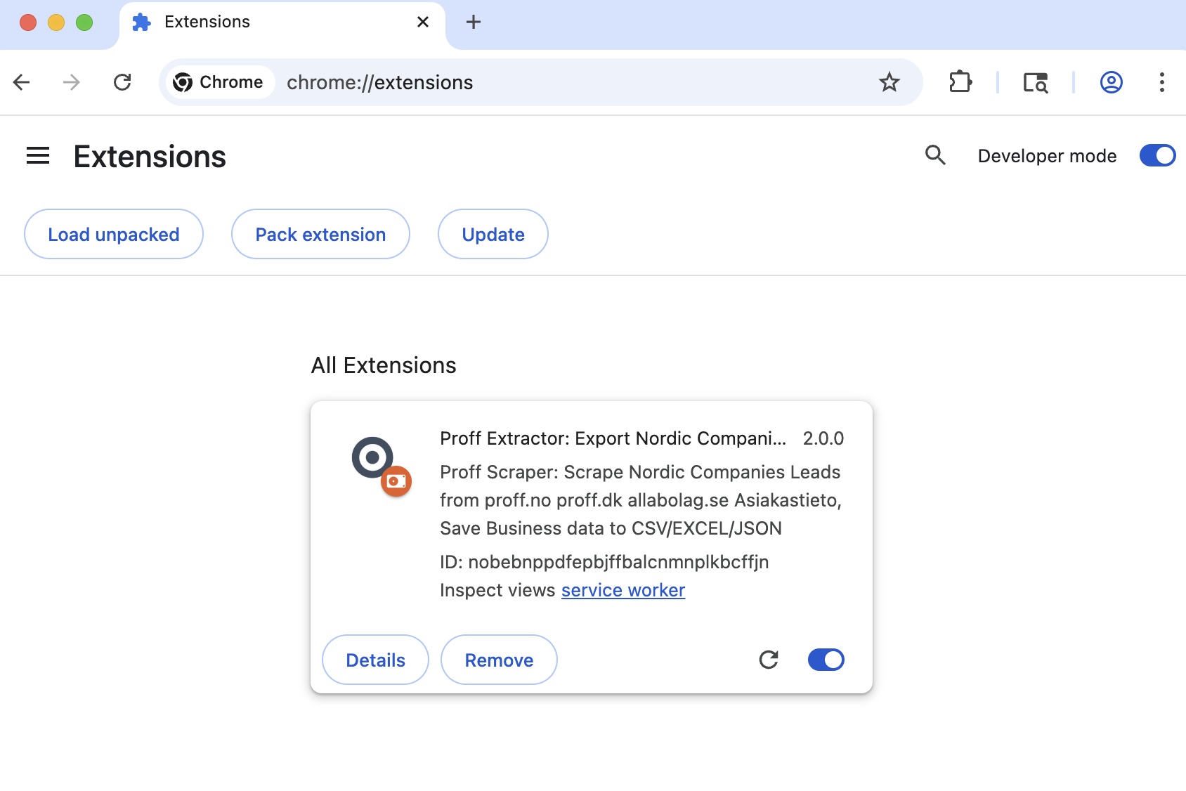Screen dimensions: 1186x791
Task: Click the profile avatar icon
Action: [x=1110, y=82]
